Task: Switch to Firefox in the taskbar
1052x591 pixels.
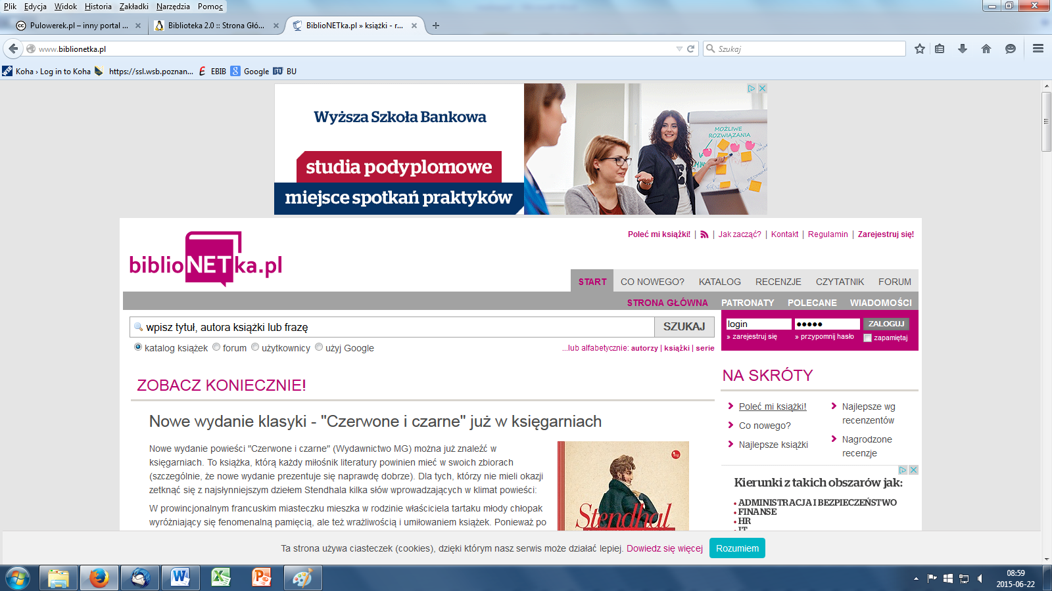Action: (x=99, y=578)
